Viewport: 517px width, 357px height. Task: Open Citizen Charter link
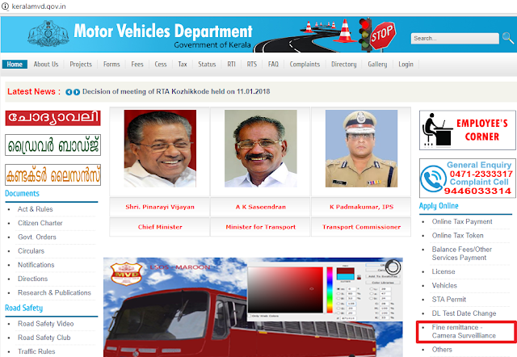[x=40, y=223]
